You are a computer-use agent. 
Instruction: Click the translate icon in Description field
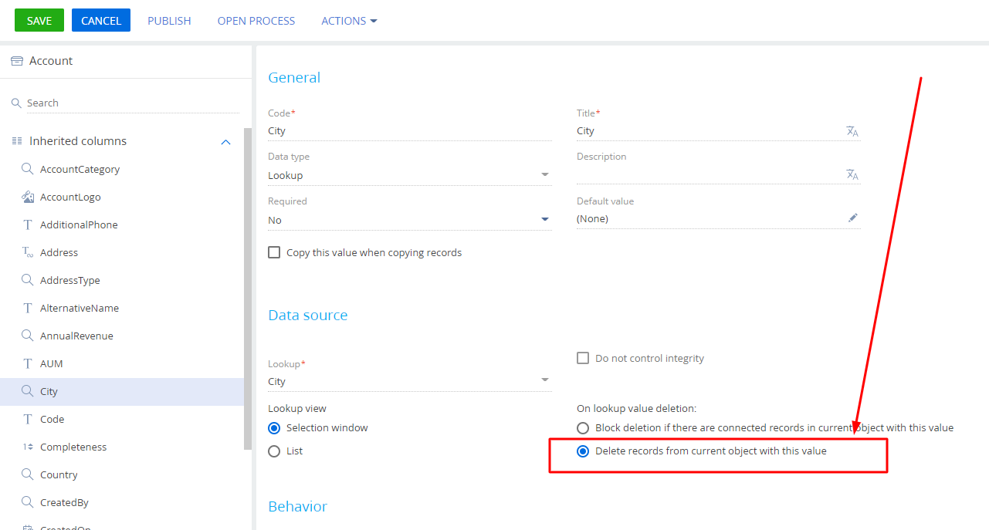[x=852, y=175]
